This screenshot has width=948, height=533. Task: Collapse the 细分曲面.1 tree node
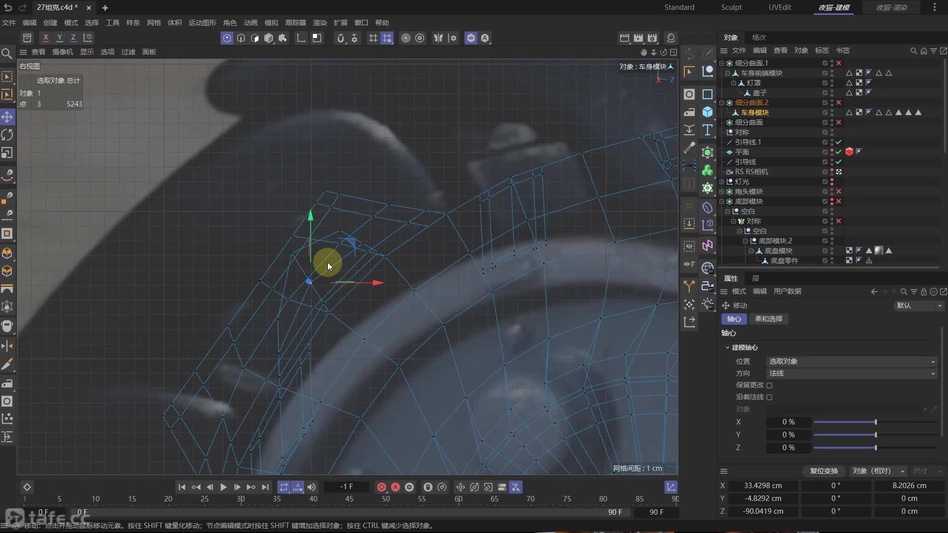click(722, 63)
